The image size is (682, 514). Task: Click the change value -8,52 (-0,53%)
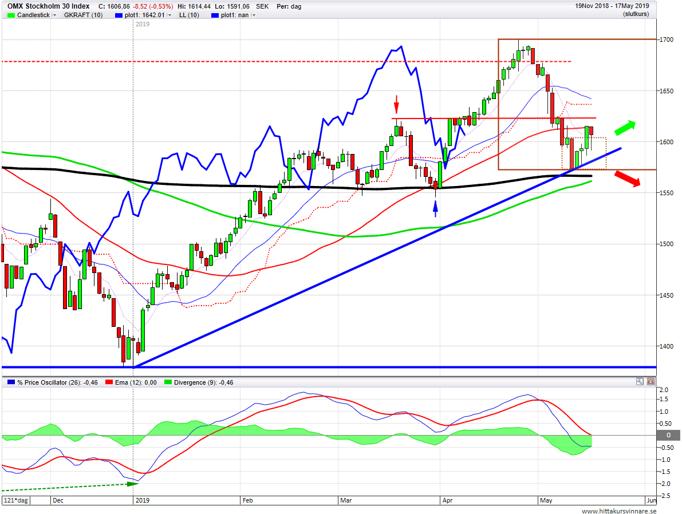pyautogui.click(x=153, y=6)
